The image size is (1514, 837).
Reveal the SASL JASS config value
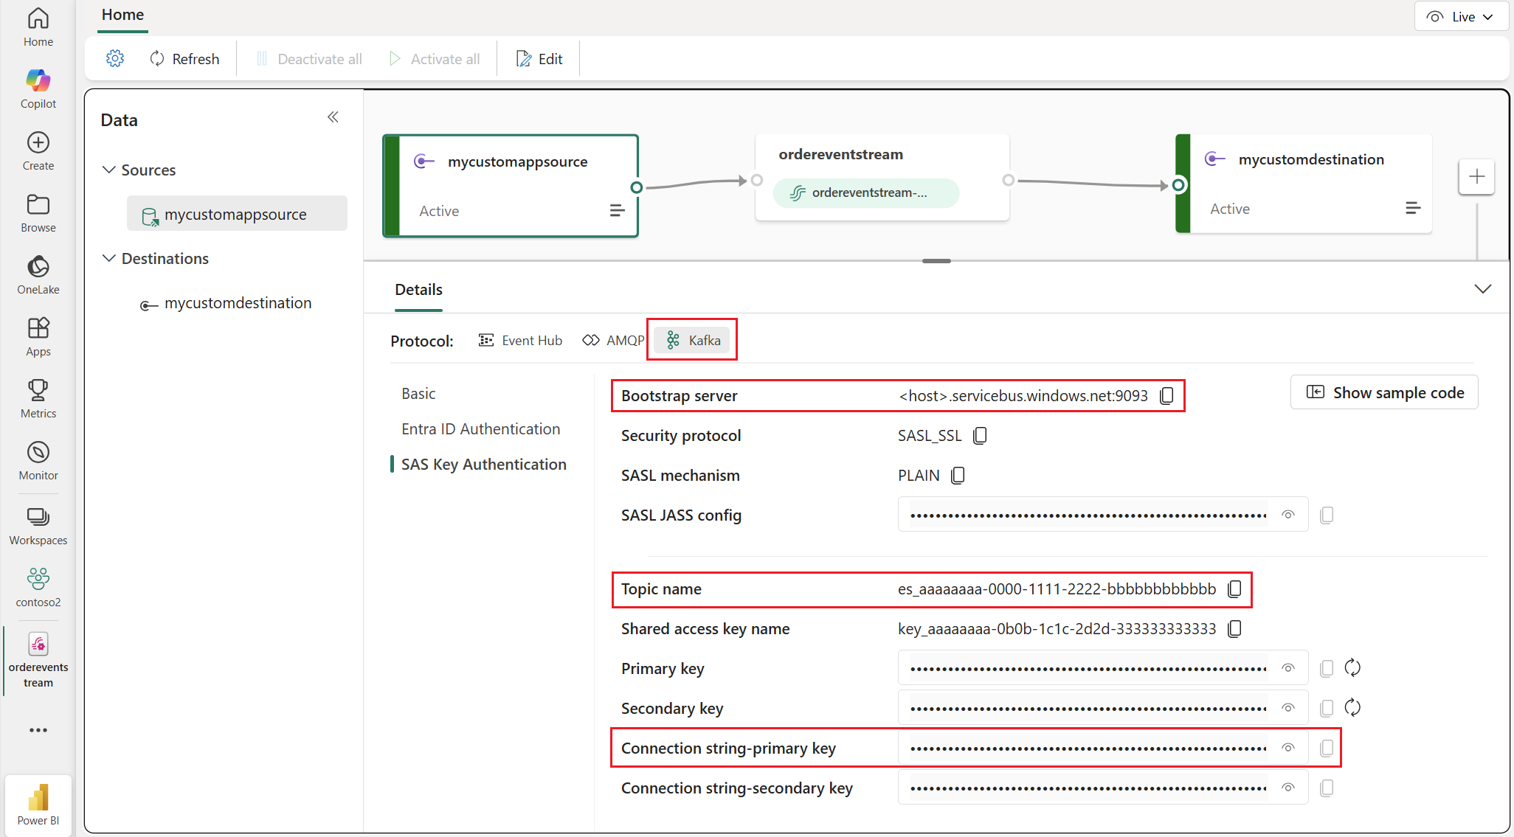pyautogui.click(x=1288, y=514)
